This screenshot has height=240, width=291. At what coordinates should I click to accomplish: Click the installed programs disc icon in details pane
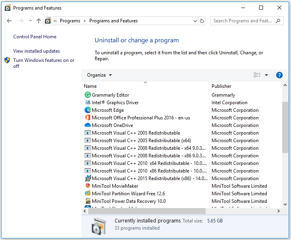pyautogui.click(x=99, y=226)
